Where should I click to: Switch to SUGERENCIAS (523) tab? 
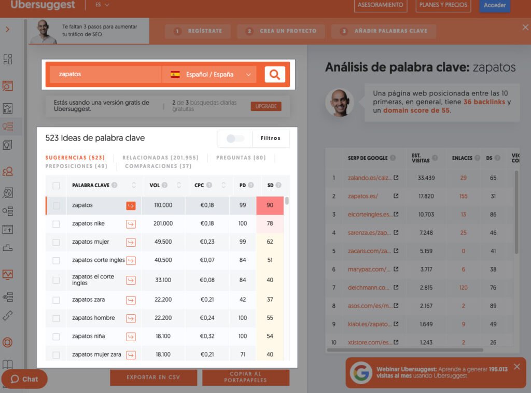pos(75,158)
